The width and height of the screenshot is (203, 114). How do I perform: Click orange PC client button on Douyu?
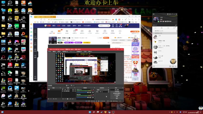coord(135,31)
